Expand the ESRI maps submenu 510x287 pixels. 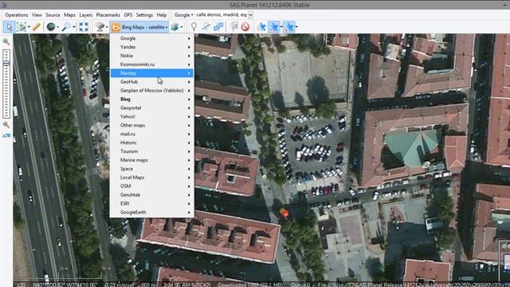point(152,203)
